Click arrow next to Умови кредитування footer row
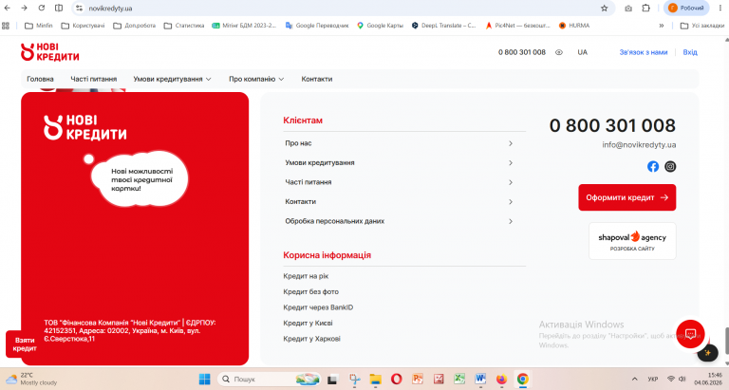 point(511,162)
